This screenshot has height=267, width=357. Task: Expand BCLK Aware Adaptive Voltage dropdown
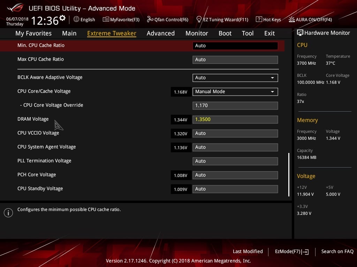pos(235,78)
